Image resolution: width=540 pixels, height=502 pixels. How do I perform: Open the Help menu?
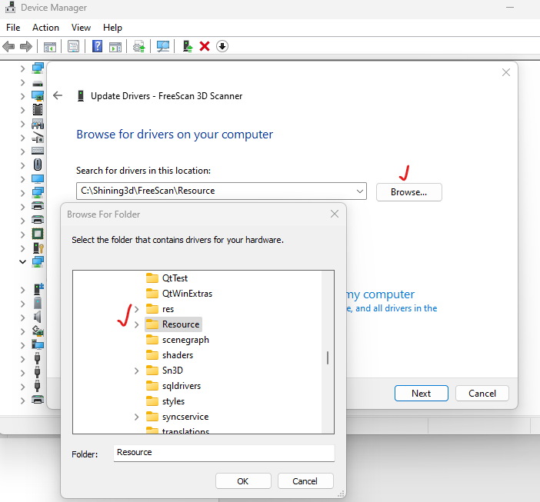[x=112, y=28]
